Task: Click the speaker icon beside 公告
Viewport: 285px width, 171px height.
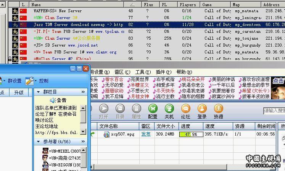Action: 53,100
